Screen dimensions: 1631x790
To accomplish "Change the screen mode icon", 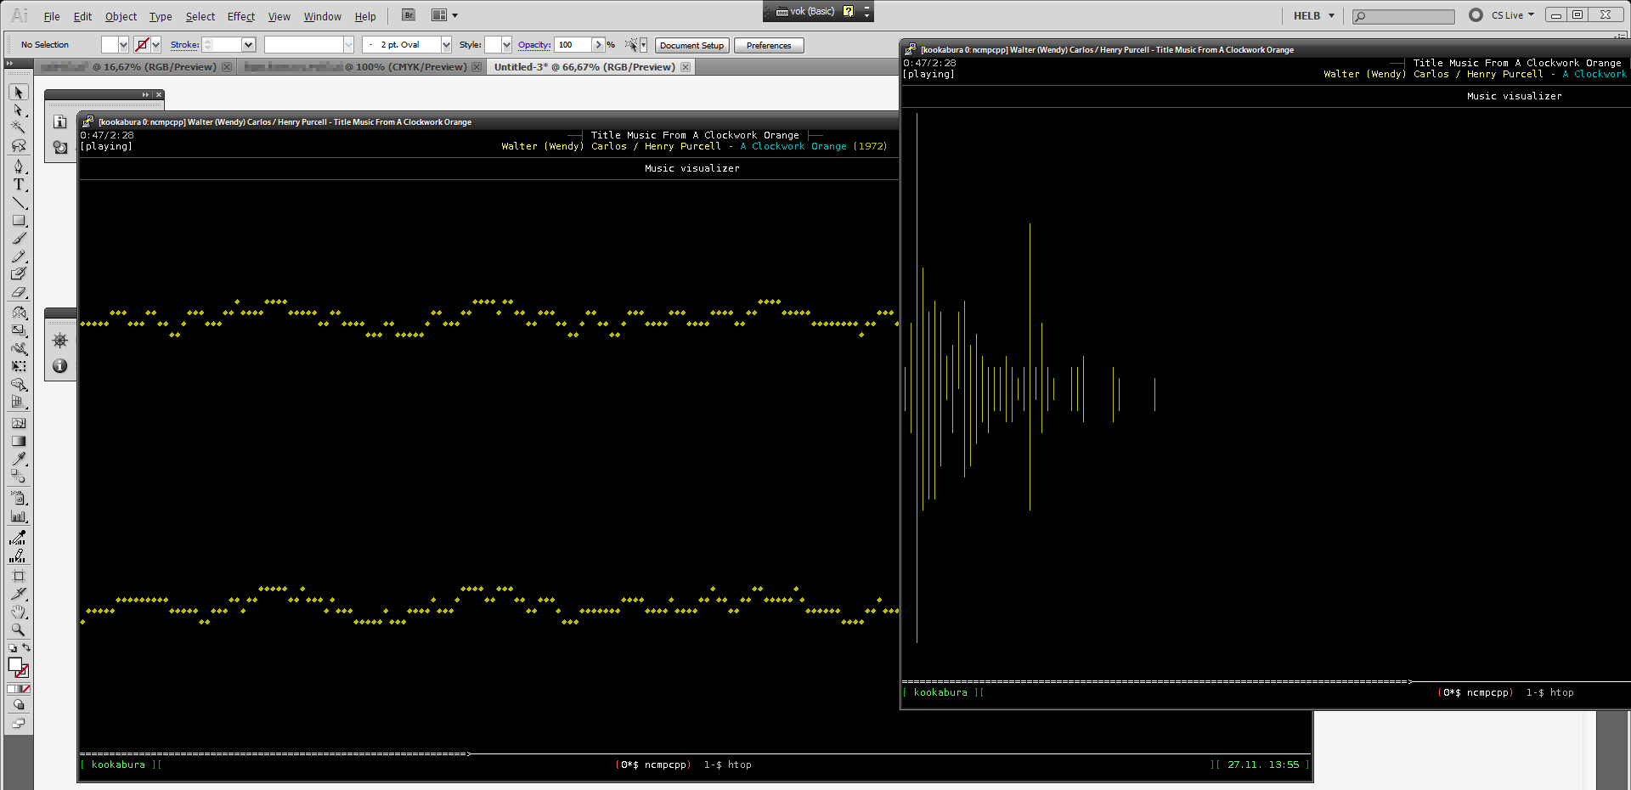I will coord(19,724).
